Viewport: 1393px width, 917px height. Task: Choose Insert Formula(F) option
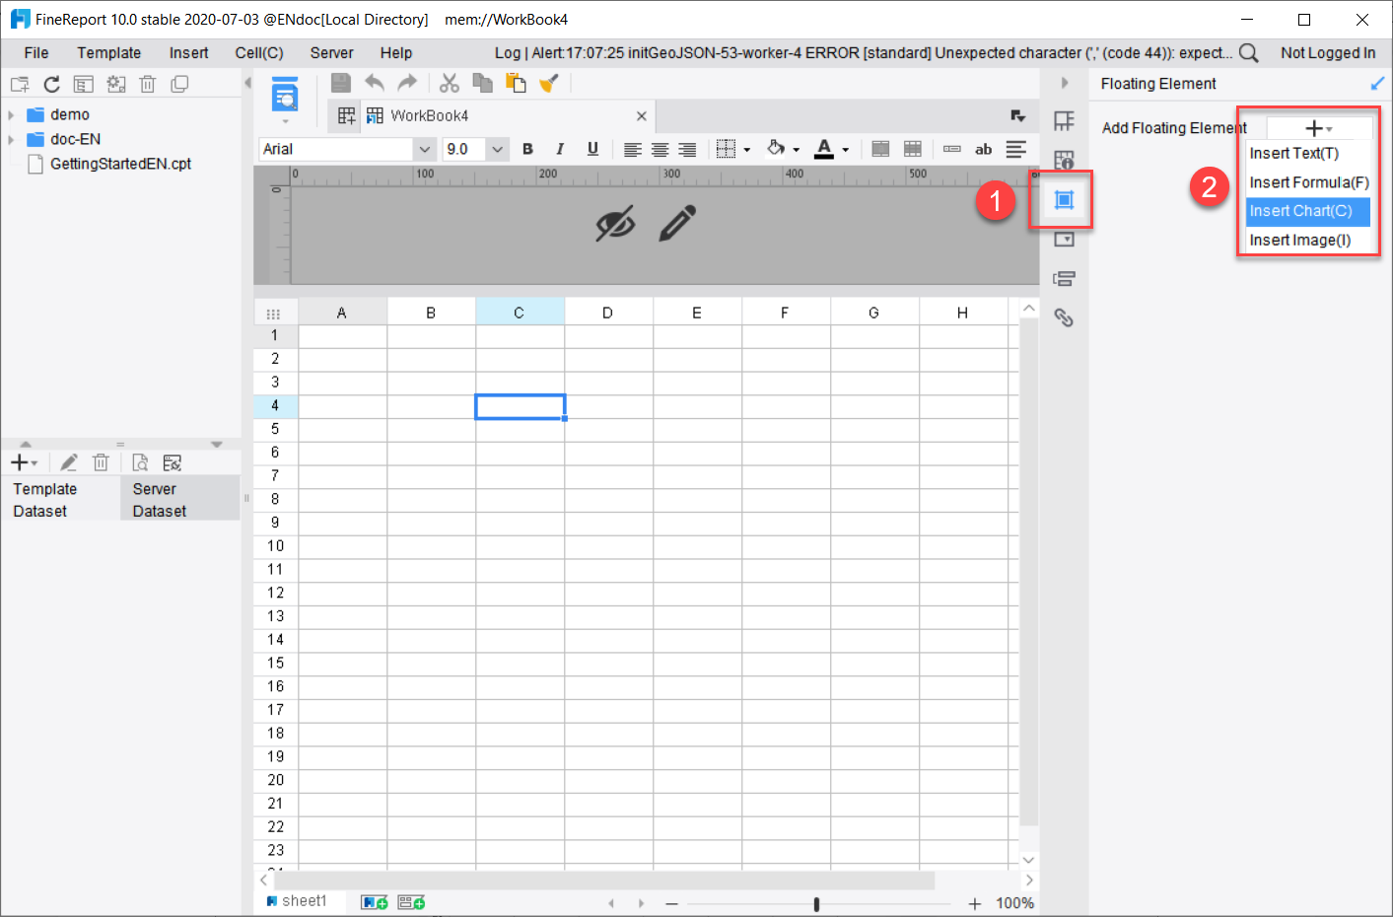[x=1308, y=182]
